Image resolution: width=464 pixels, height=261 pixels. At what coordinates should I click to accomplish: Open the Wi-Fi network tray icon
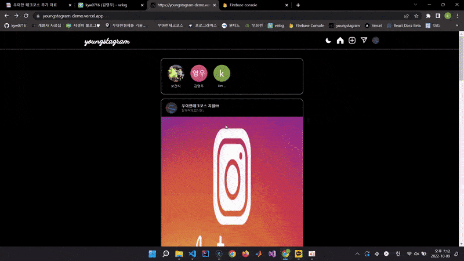409,253
